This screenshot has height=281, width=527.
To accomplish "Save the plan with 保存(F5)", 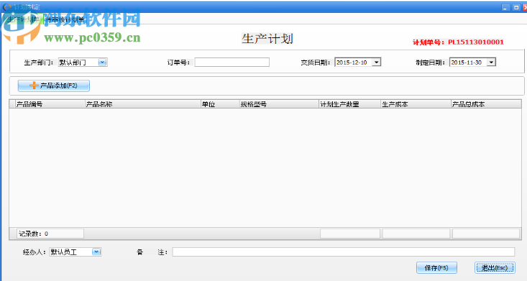I will click(436, 268).
